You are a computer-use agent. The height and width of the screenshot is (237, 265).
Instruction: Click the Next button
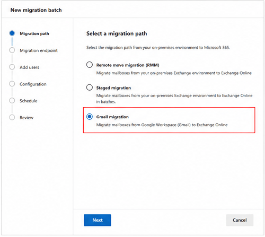[x=98, y=220]
